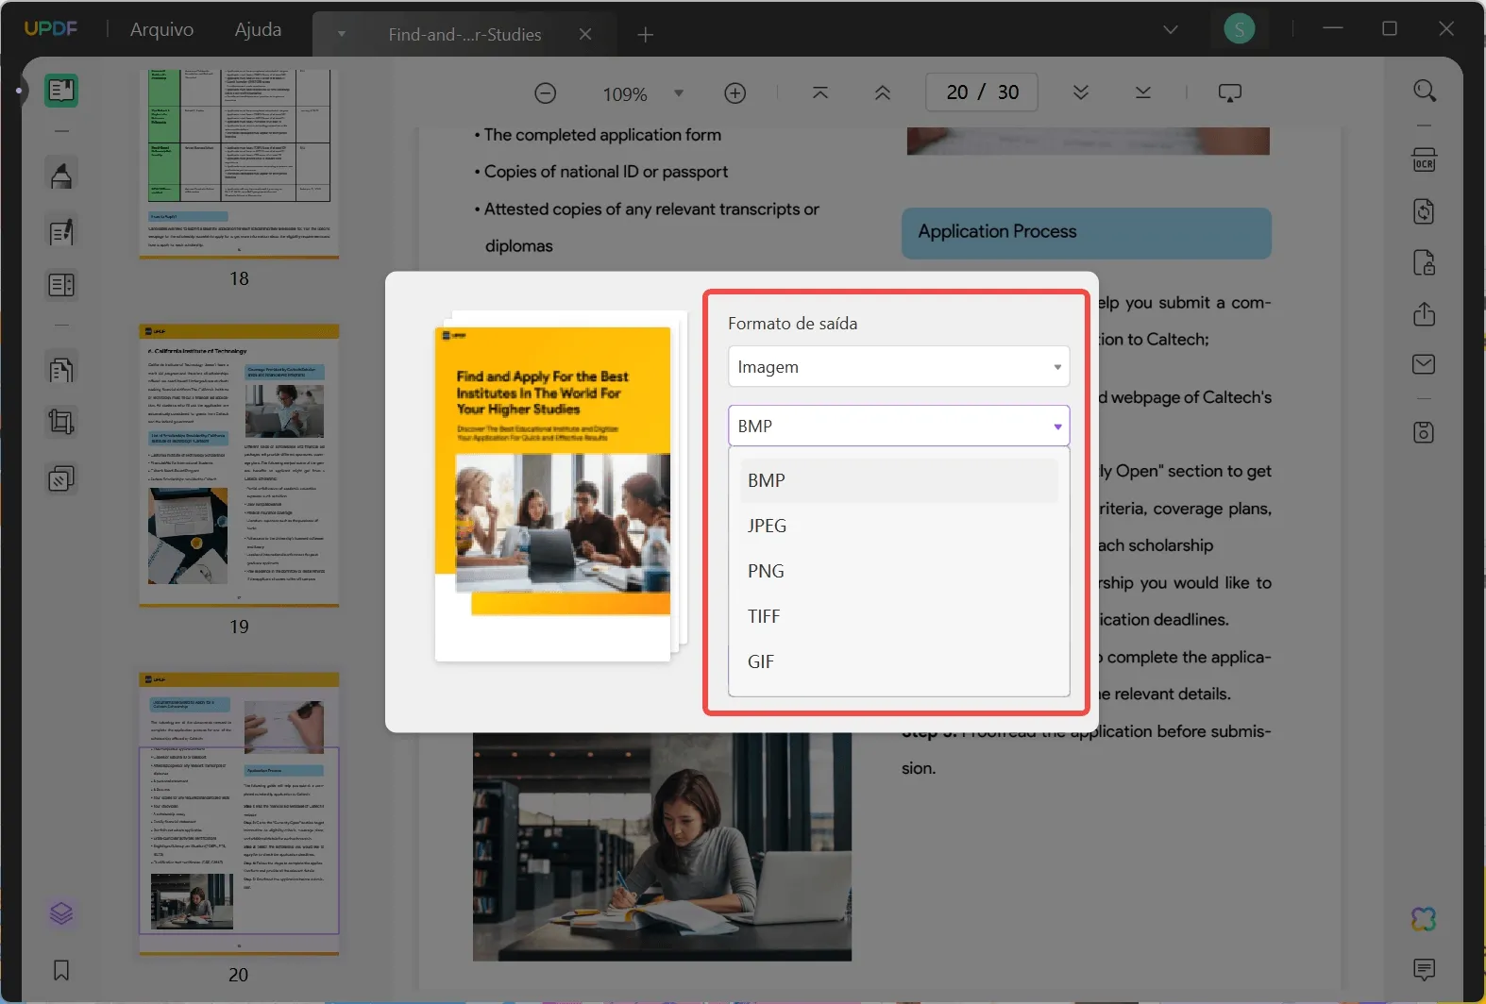The image size is (1486, 1004).
Task: Open the Imagem output format dropdown
Action: [x=899, y=366]
